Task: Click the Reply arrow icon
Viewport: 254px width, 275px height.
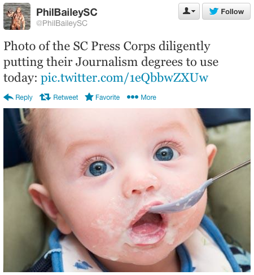Action: click(8, 97)
